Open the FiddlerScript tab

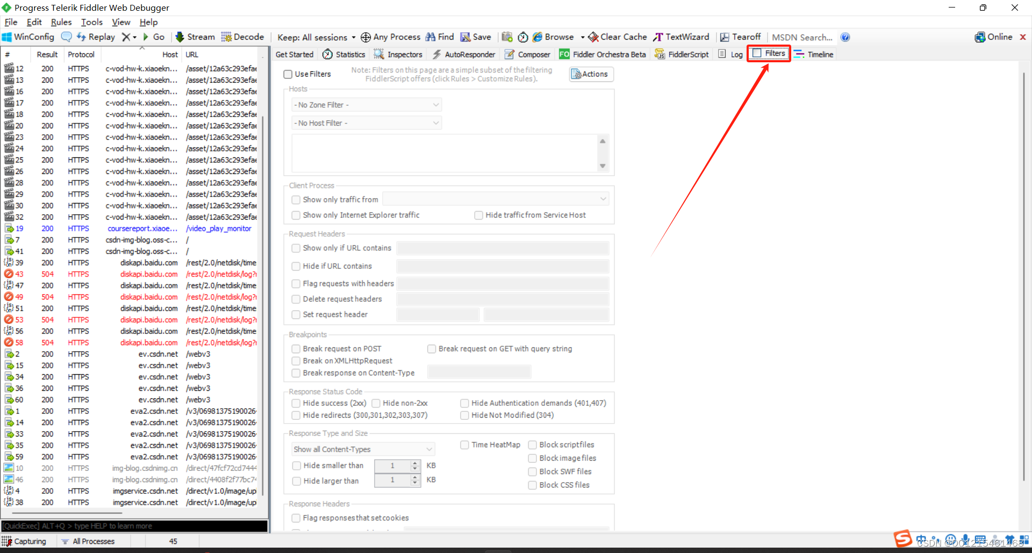[682, 54]
